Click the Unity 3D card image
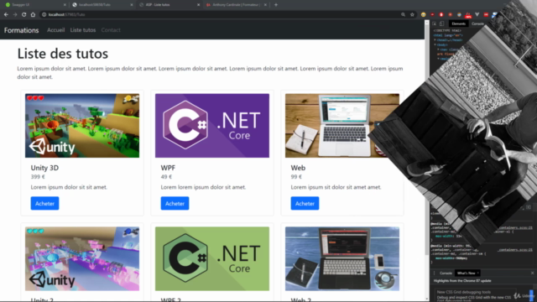Screen dimensions: 537x302 click(82, 126)
